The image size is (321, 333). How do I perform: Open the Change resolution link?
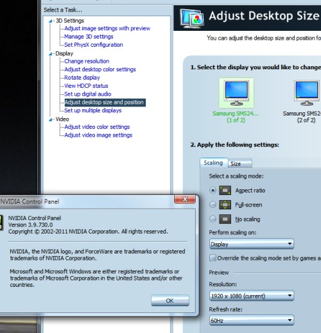click(87, 61)
